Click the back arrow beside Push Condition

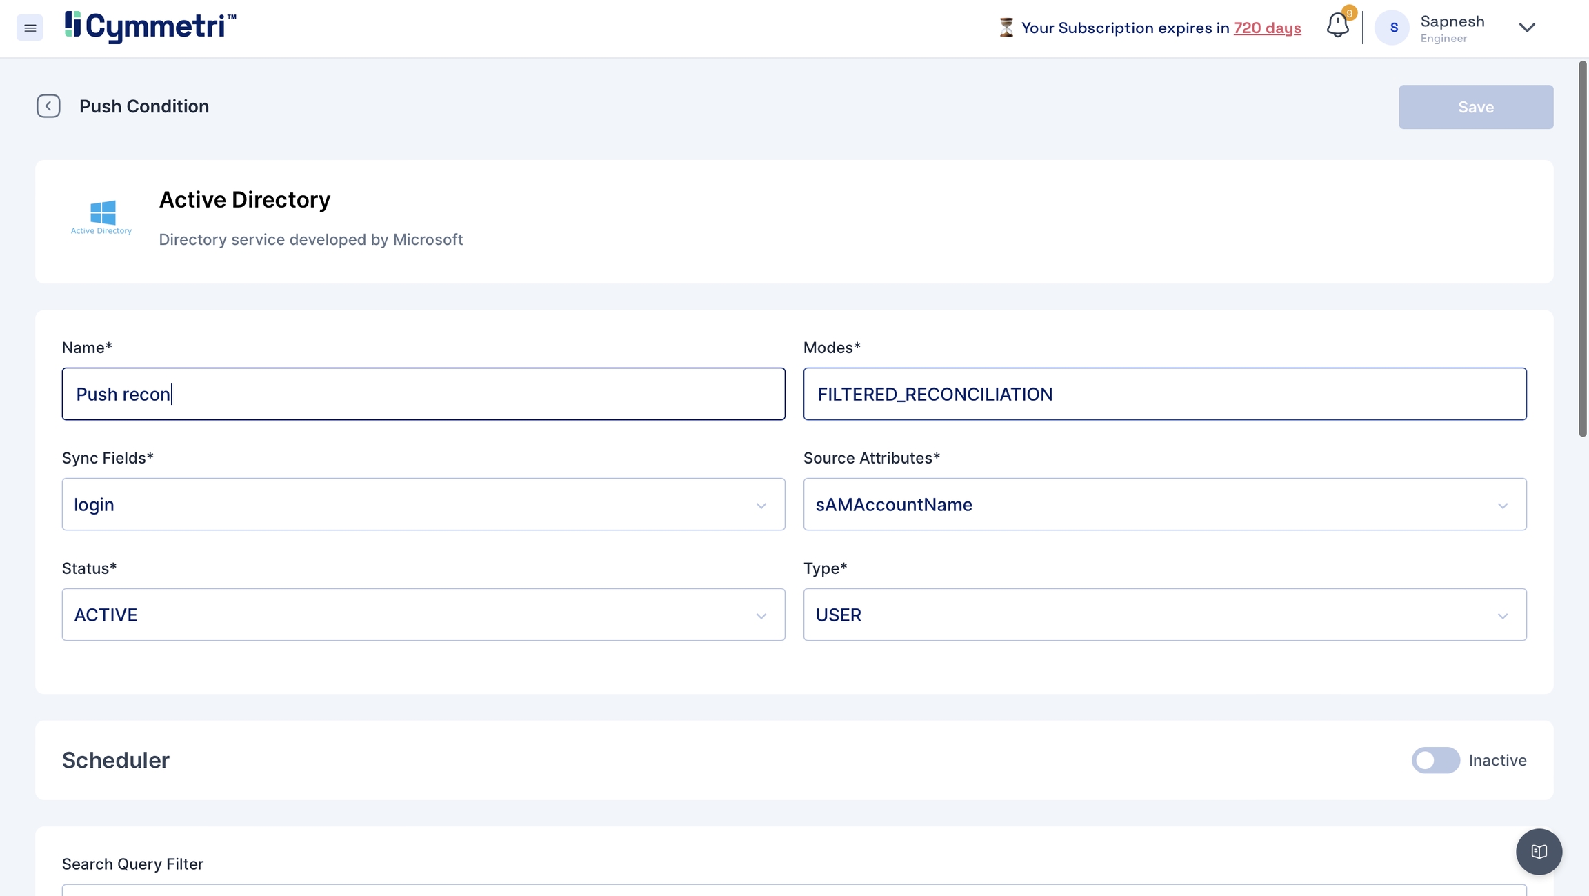tap(48, 106)
